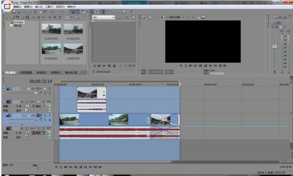This screenshot has height=176, width=293.
Task: Click the record button in timeline transport
Action: pos(56,167)
